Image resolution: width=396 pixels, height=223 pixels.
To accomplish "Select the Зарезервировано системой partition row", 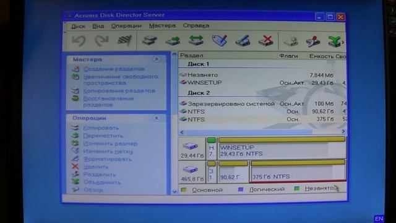I will pyautogui.click(x=262, y=103).
